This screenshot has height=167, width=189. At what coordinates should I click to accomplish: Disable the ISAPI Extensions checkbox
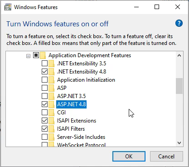[44, 121]
